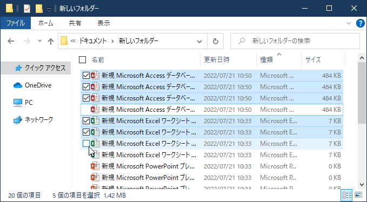Open Customize Quick Access Toolbar dropdown
Screen dimensions: 367x202
(49, 9)
